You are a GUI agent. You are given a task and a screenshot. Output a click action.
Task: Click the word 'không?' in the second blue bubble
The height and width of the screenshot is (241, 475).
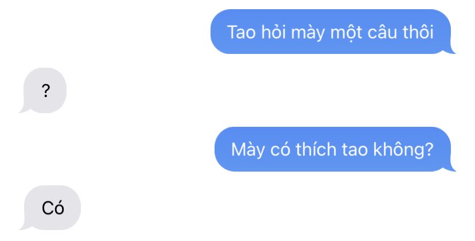(x=403, y=150)
